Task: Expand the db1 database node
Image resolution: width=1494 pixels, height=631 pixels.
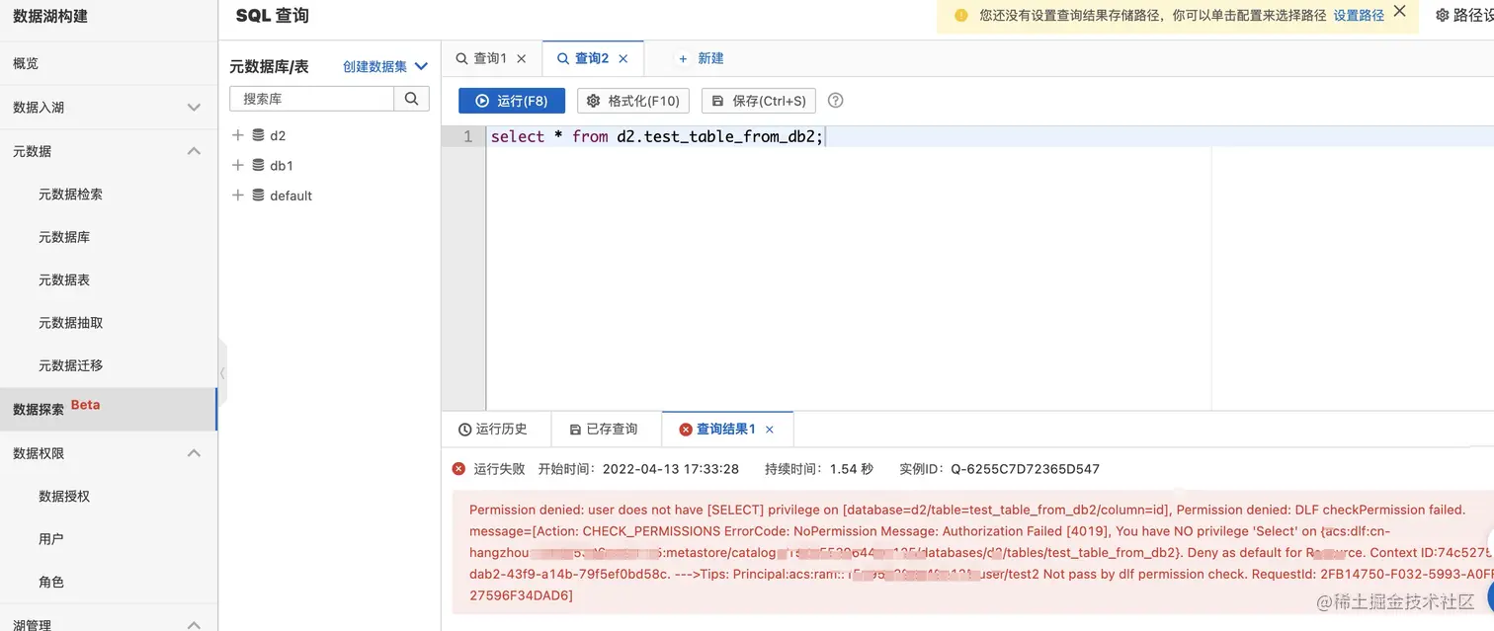Action: pos(237,165)
